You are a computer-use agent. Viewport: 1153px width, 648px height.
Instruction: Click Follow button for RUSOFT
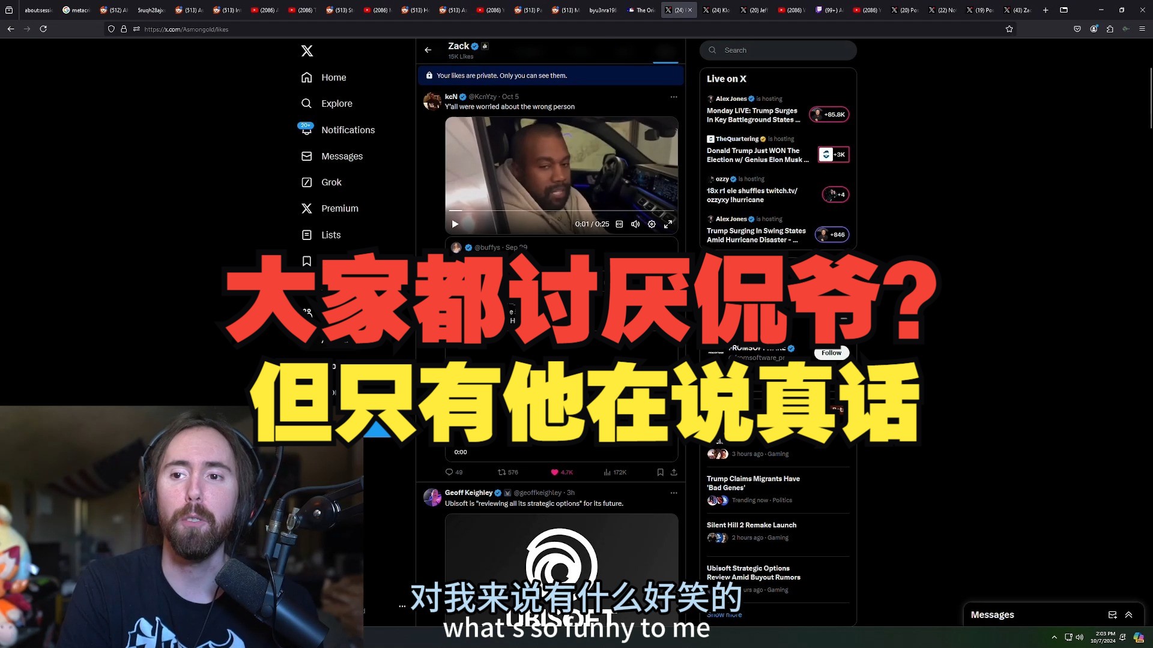832,352
